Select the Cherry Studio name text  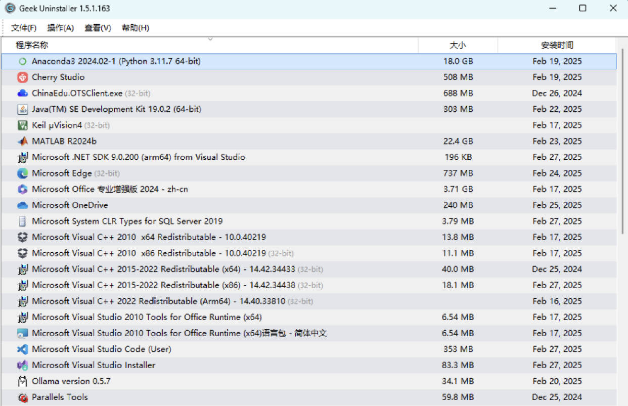pyautogui.click(x=58, y=77)
